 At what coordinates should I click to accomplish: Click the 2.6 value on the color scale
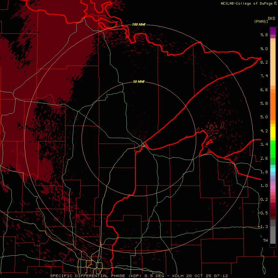(264, 158)
